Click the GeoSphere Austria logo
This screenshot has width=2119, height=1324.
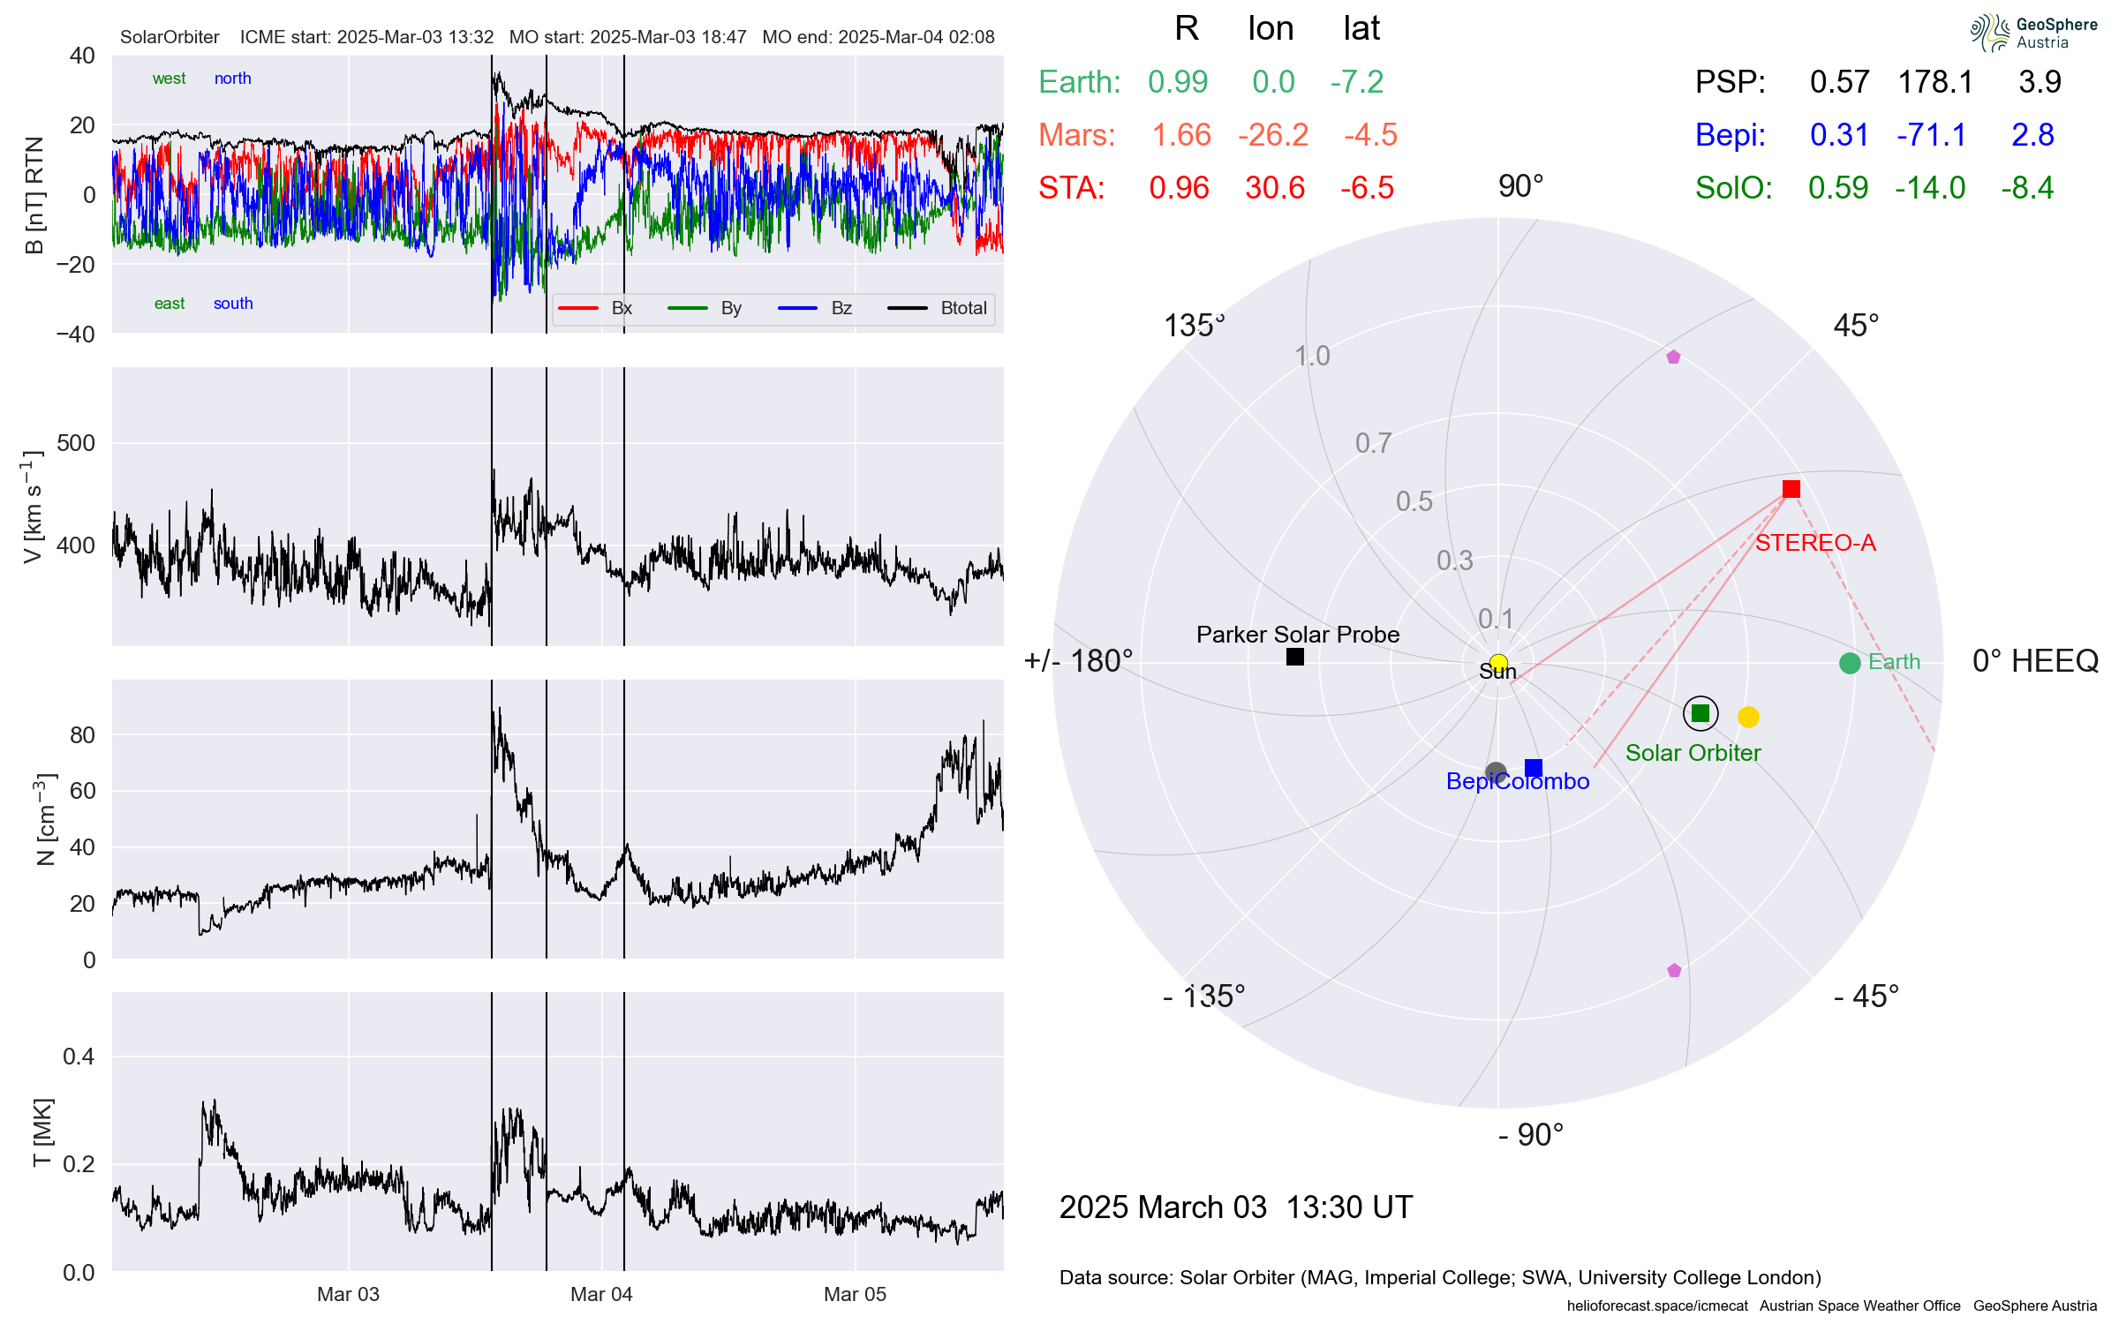pos(2032,34)
